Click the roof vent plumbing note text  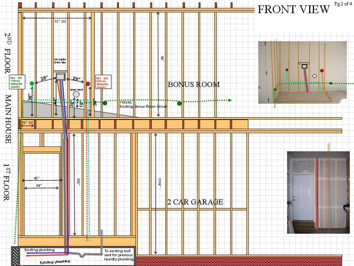(x=119, y=255)
